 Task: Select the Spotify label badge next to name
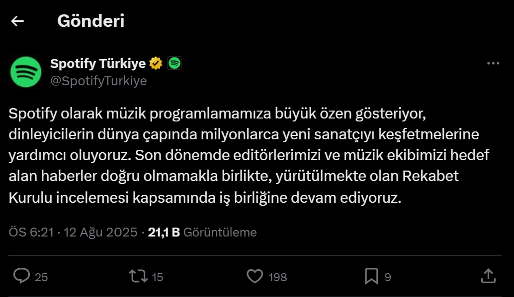coord(173,63)
